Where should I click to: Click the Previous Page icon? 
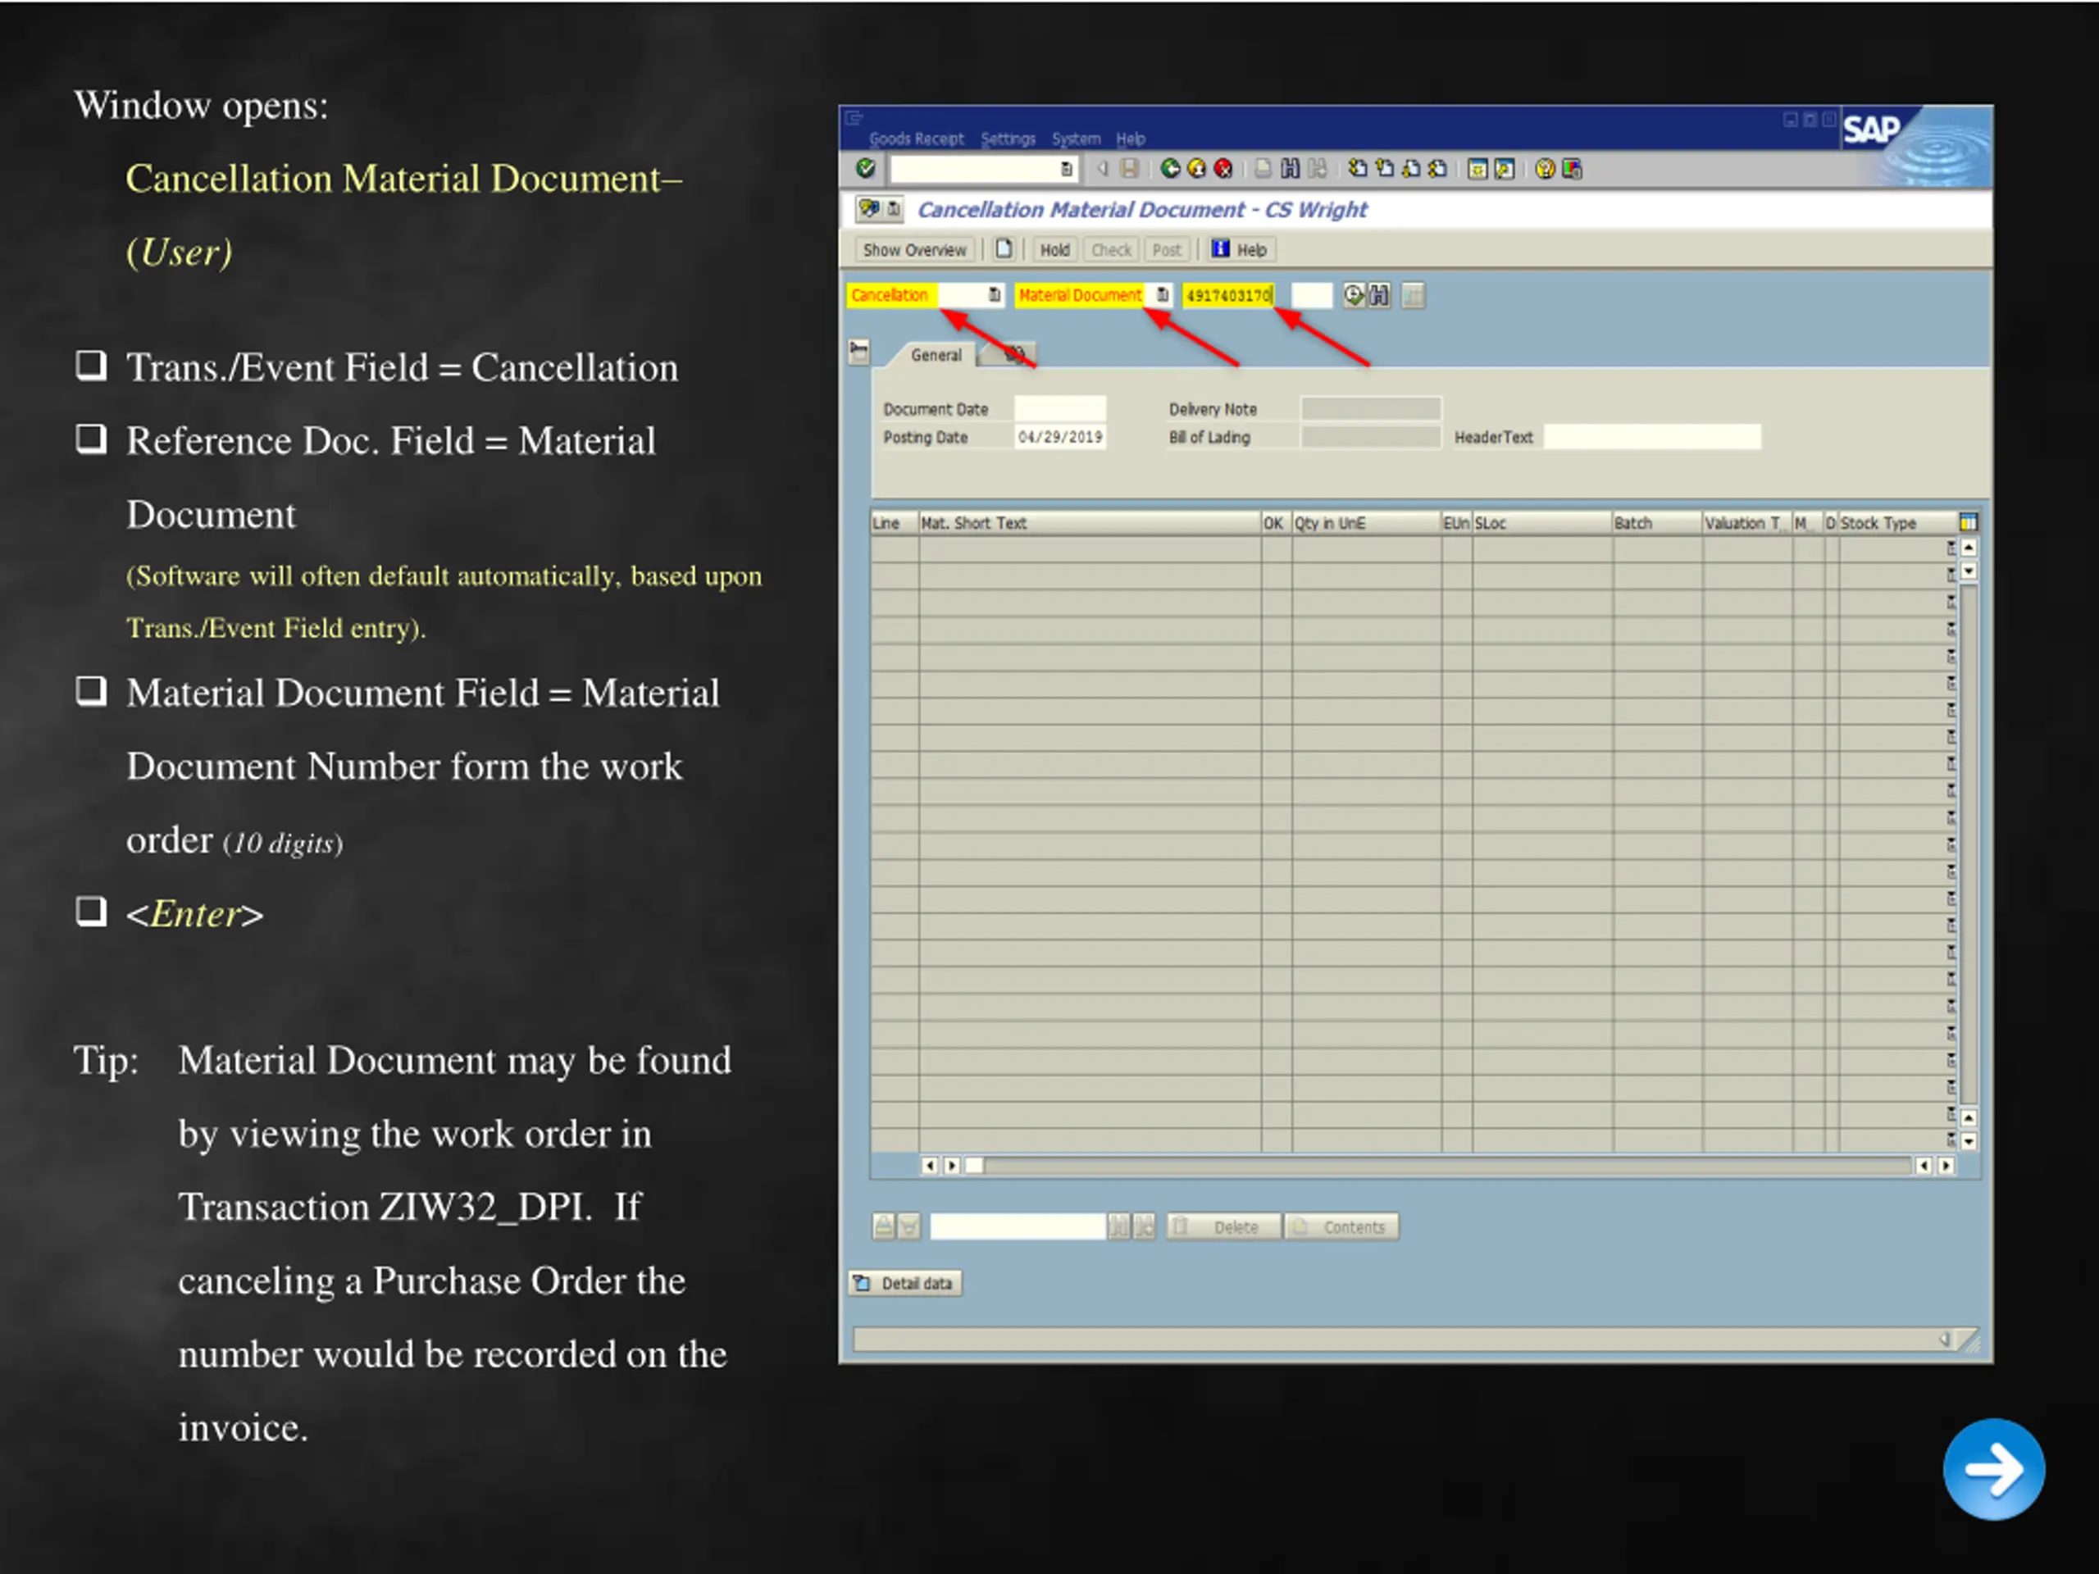click(1385, 169)
